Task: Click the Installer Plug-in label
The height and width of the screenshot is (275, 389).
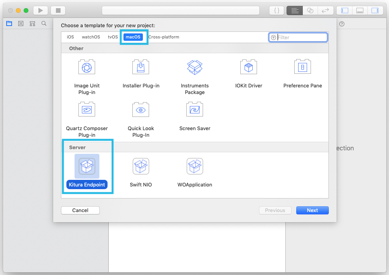Action: [141, 85]
